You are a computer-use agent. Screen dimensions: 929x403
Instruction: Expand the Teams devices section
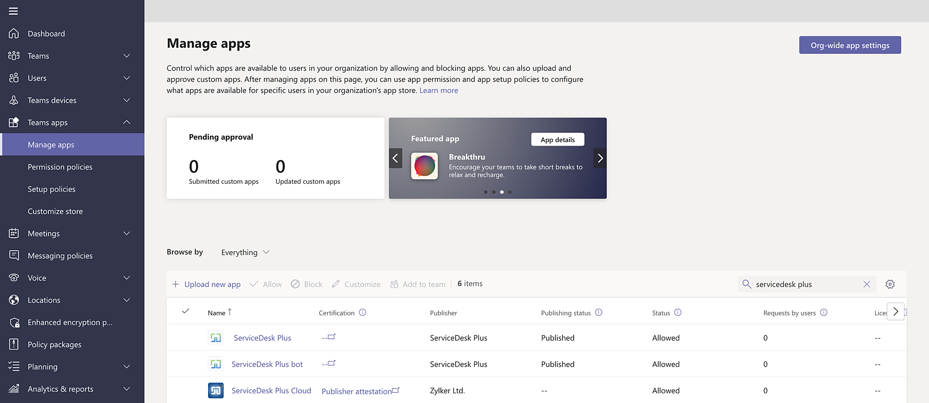click(x=126, y=100)
